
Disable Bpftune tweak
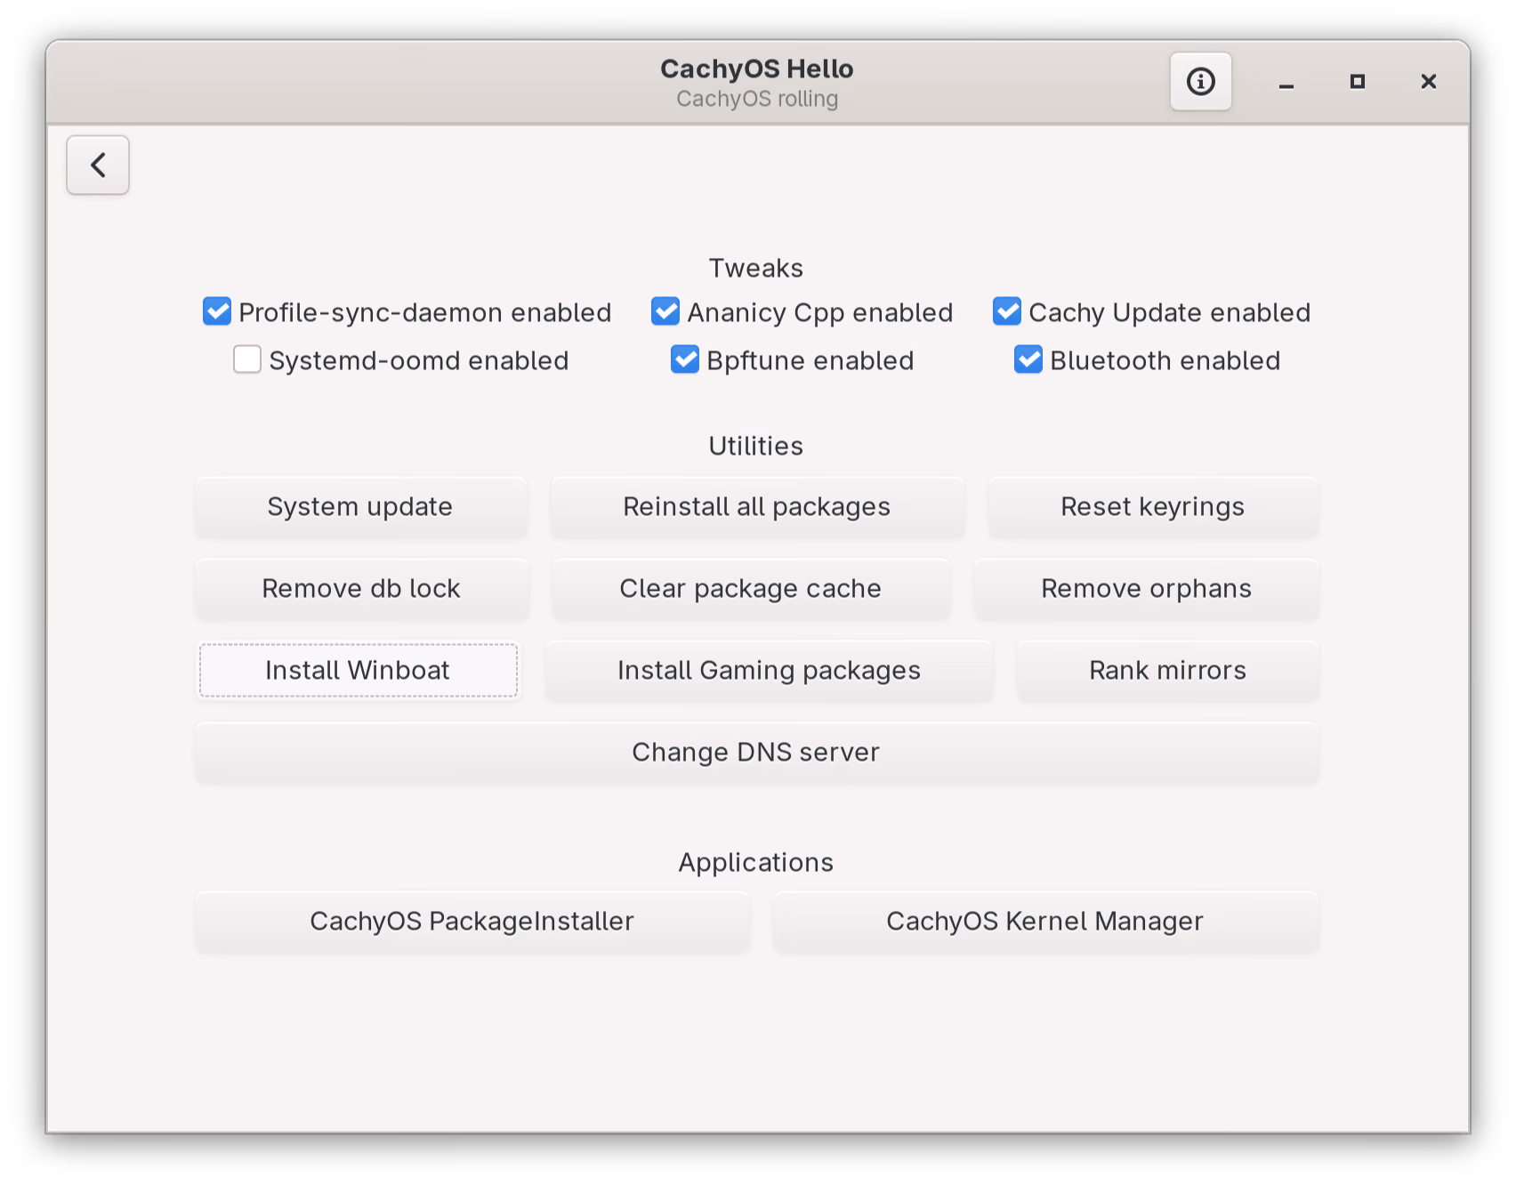click(684, 359)
